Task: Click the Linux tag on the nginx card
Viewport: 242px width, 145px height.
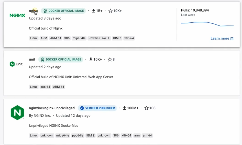Action: click(x=34, y=38)
